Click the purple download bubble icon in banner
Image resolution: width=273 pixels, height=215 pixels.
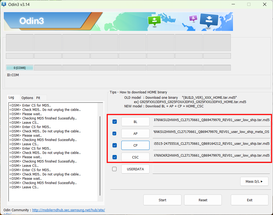point(193,18)
